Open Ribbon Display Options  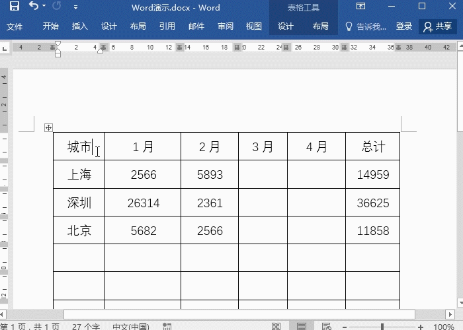click(x=360, y=6)
